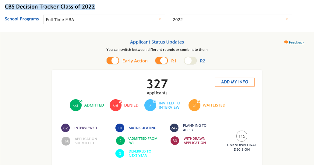This screenshot has width=314, height=165.
Task: Click the navy Planning to Apply circle 247
Action: click(x=174, y=128)
